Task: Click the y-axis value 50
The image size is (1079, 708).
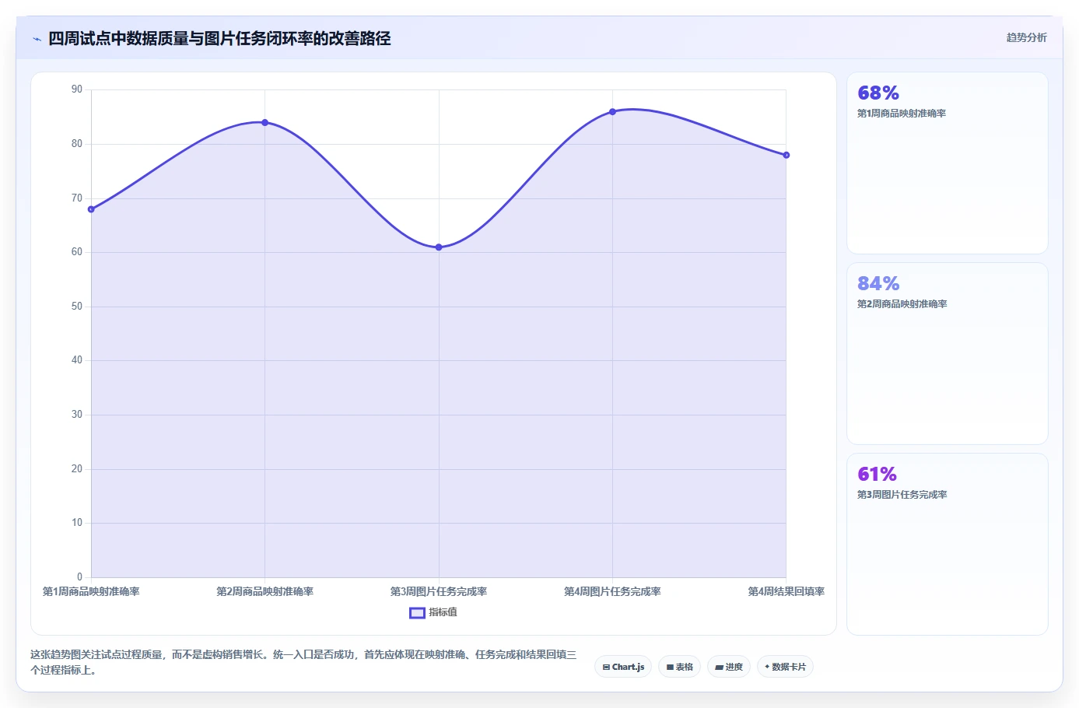Action: pos(77,307)
